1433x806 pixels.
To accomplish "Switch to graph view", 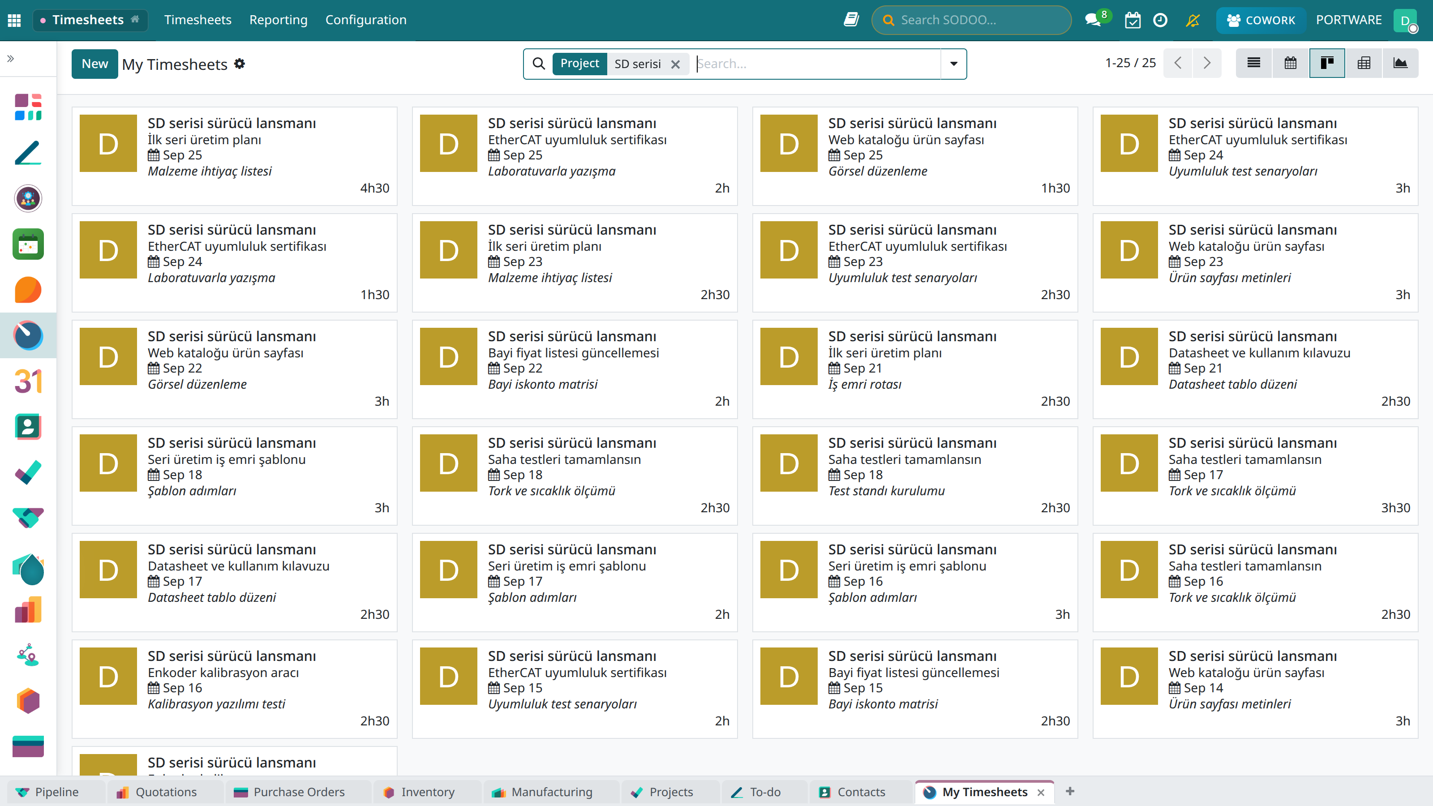I will 1400,63.
